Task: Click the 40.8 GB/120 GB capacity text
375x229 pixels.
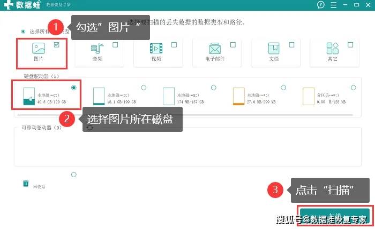Action: [x=51, y=102]
